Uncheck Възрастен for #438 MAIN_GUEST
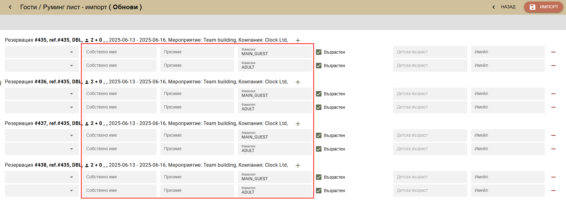The image size is (566, 201). (319, 177)
